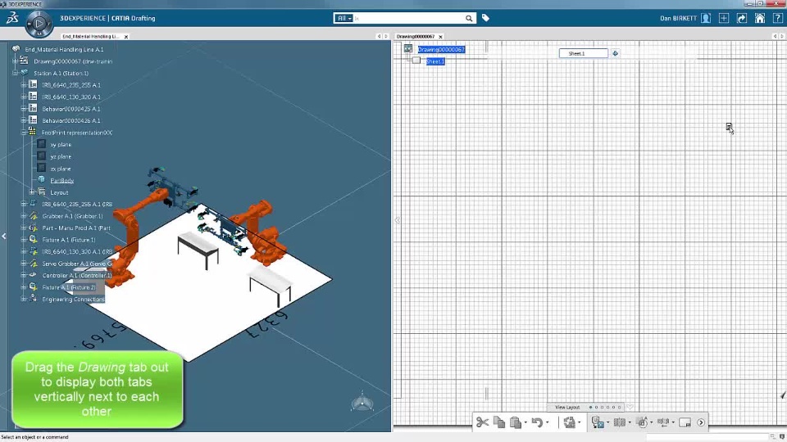Image resolution: width=787 pixels, height=442 pixels.
Task: Open the All search filter dropdown
Action: tap(343, 18)
